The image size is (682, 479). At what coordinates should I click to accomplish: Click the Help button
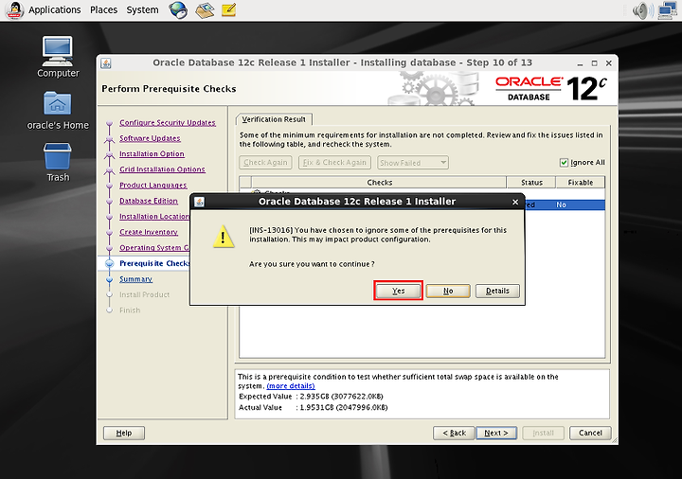click(124, 433)
